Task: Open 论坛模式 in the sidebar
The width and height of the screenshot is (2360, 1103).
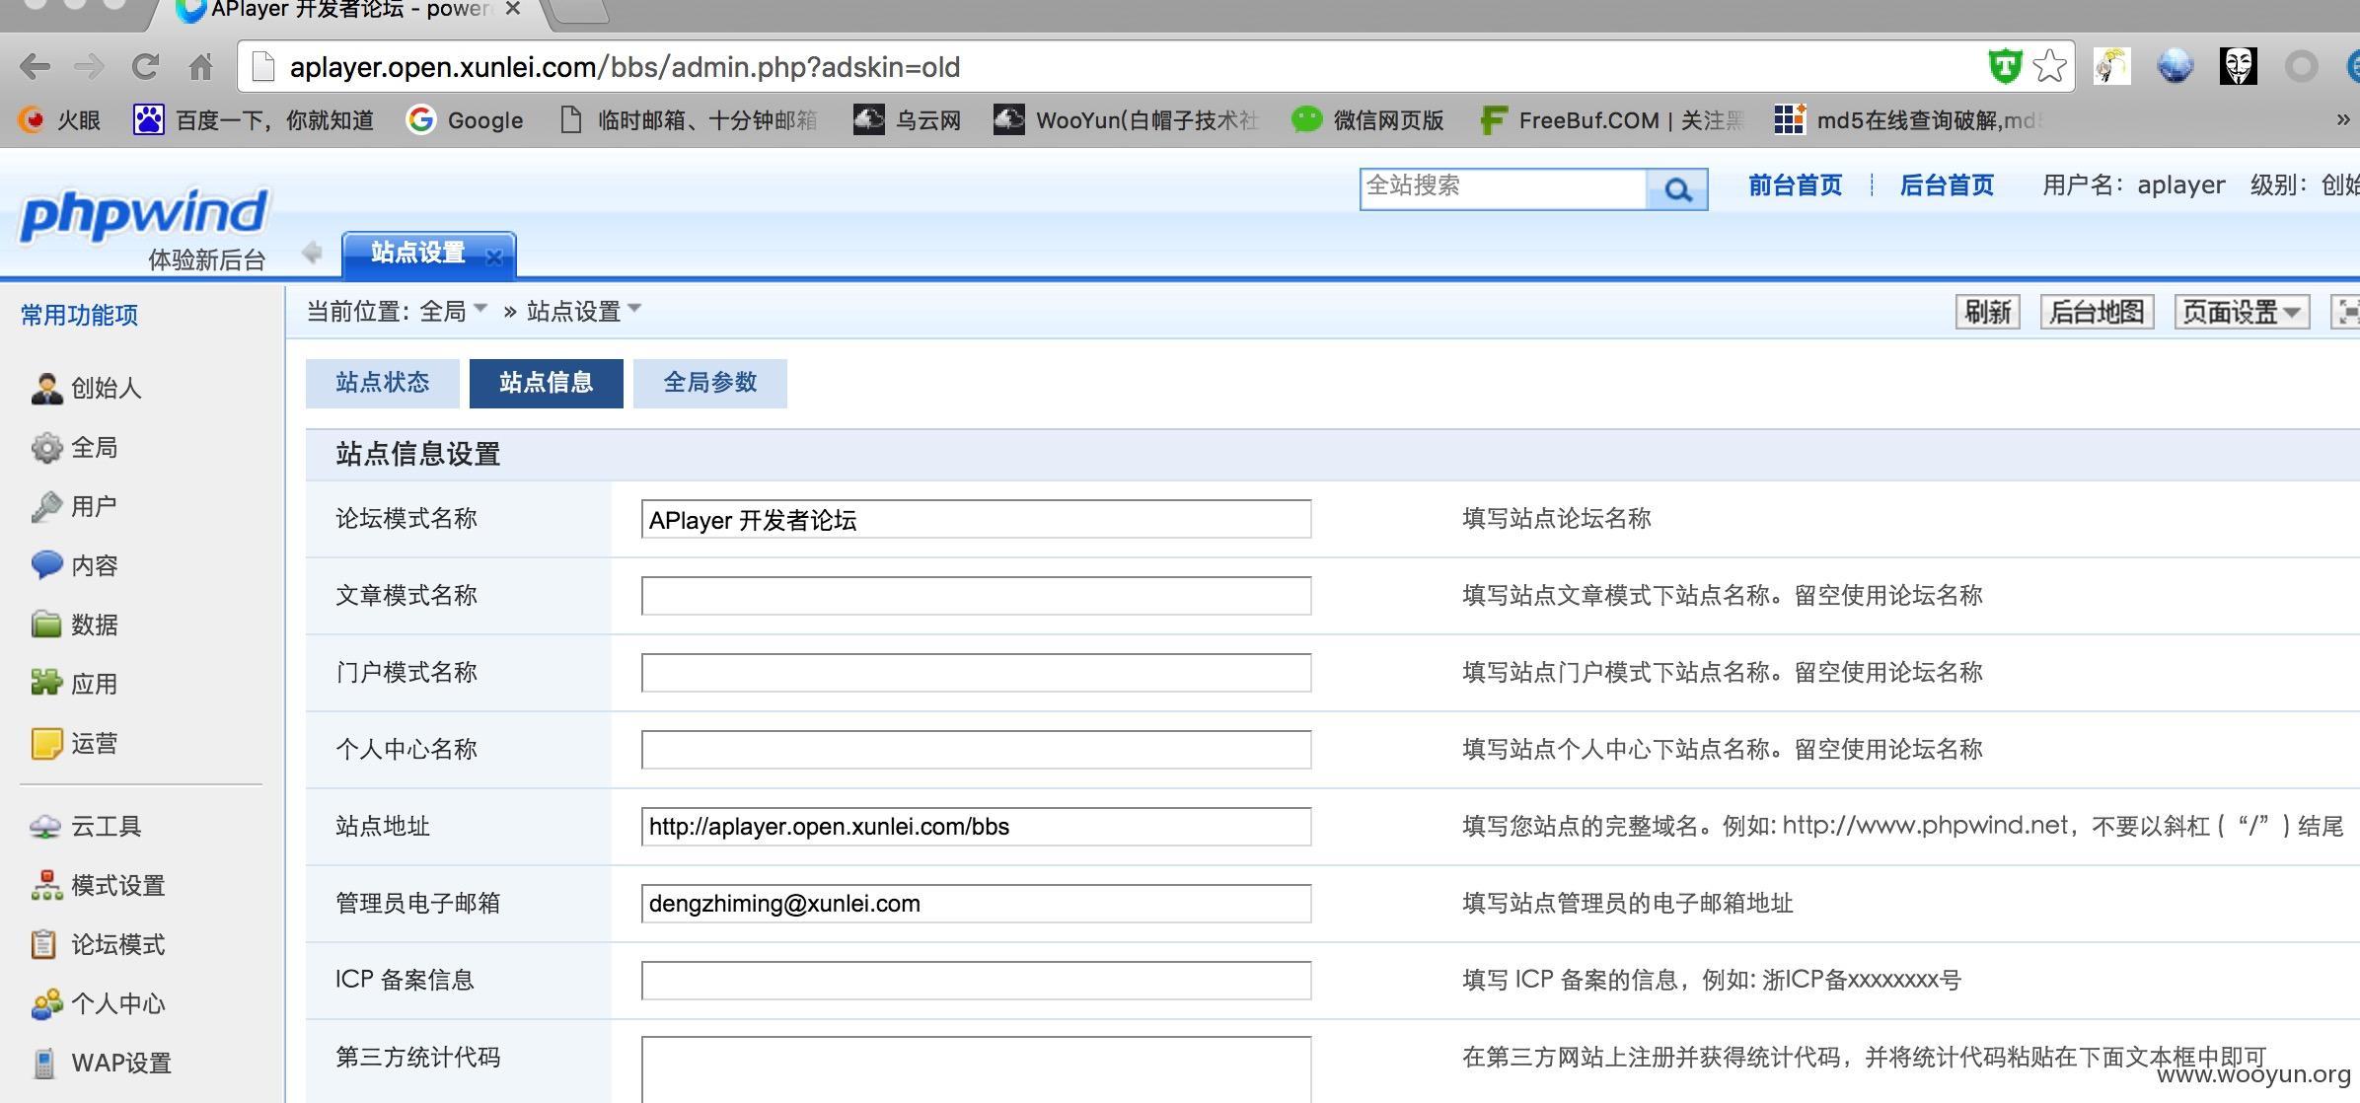Action: coord(99,944)
